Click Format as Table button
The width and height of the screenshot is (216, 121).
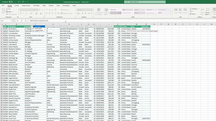coord(106,12)
